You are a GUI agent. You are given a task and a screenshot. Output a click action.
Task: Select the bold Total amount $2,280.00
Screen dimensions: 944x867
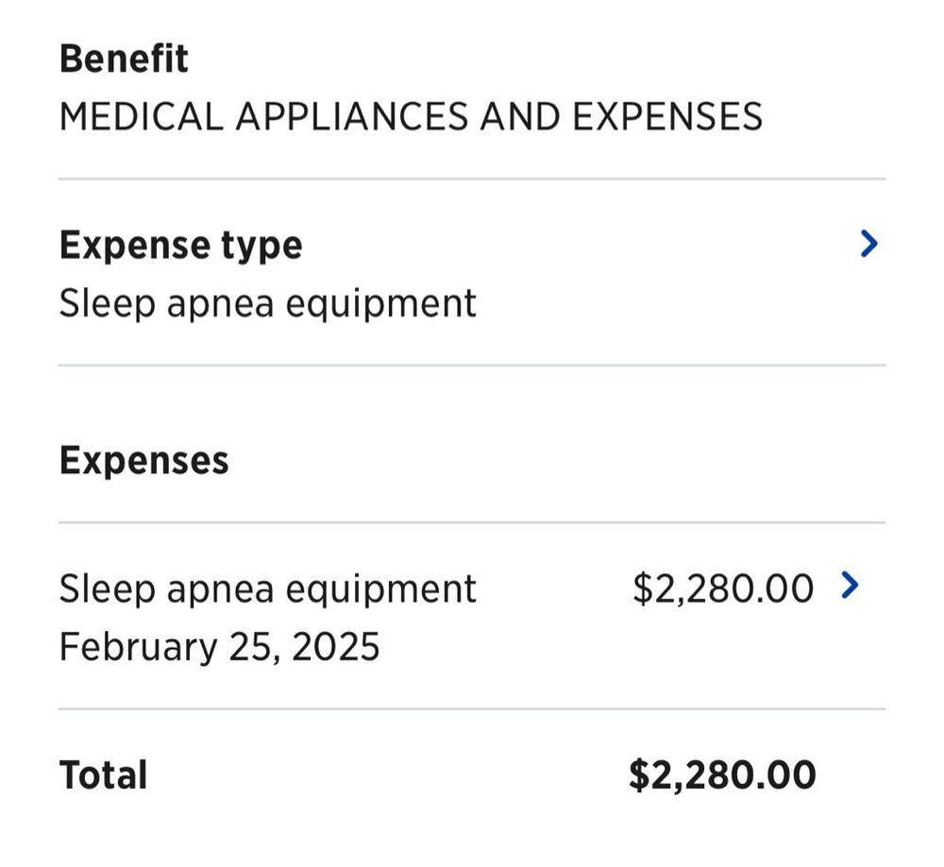pos(722,775)
